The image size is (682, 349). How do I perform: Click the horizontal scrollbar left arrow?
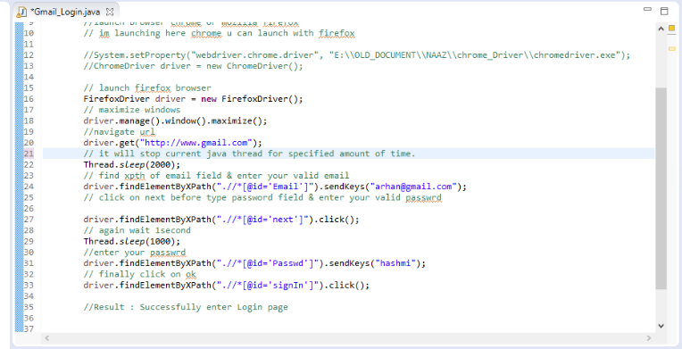tap(47, 337)
